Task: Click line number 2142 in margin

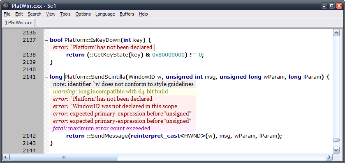Action: point(29,136)
